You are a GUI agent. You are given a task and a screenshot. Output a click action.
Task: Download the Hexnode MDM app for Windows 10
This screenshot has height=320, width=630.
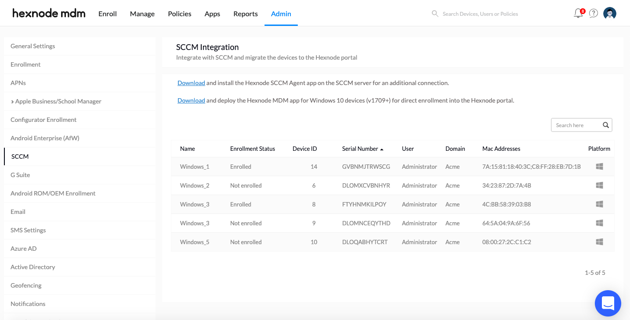(x=191, y=100)
